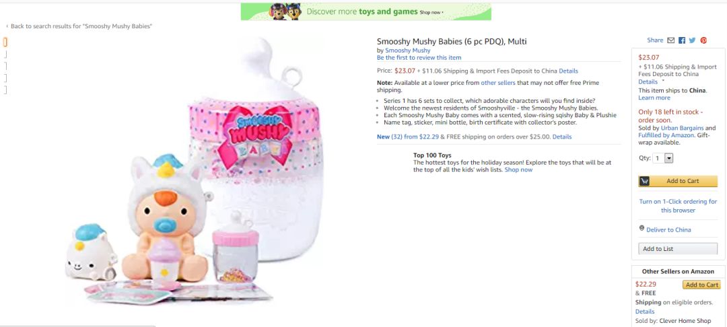Click the toys and games banner

(366, 11)
